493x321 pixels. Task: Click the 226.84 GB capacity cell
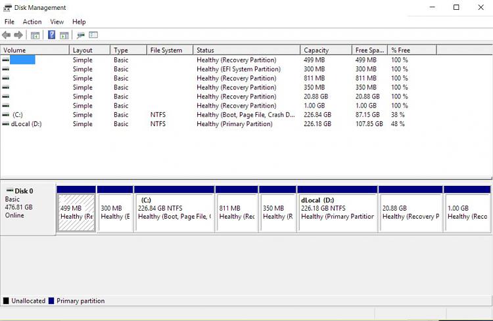tap(317, 115)
